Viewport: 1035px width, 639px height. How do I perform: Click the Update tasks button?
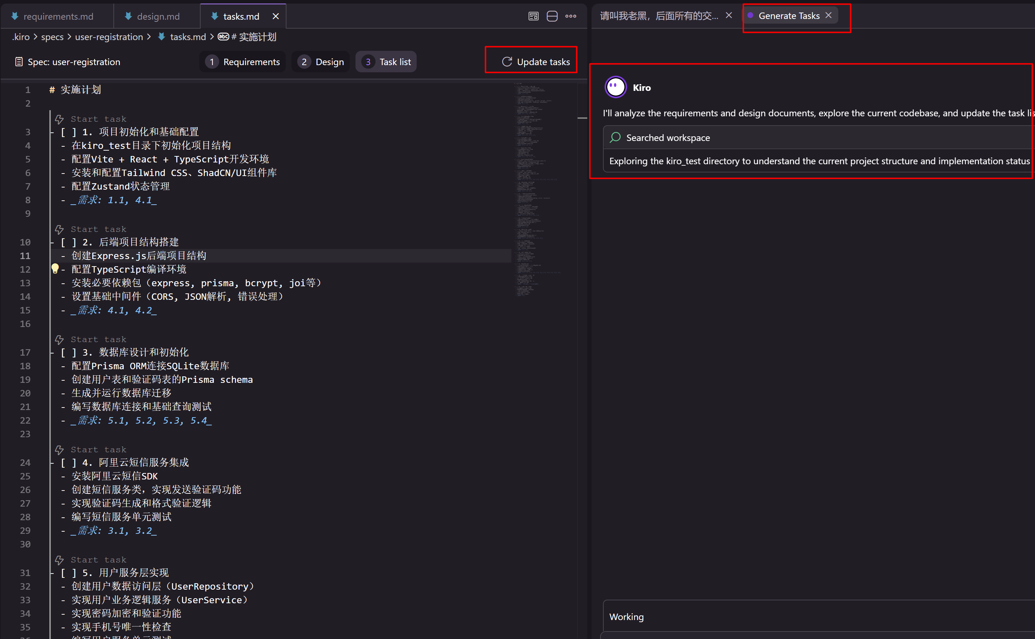[536, 62]
